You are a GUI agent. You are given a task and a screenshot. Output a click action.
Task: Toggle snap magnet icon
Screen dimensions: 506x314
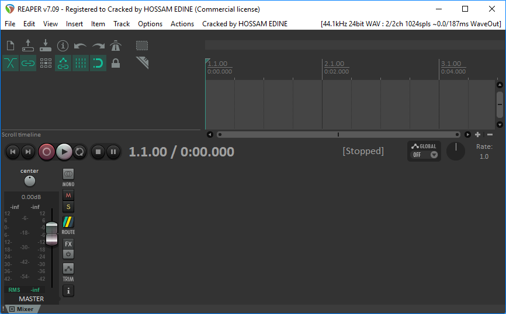click(x=98, y=63)
